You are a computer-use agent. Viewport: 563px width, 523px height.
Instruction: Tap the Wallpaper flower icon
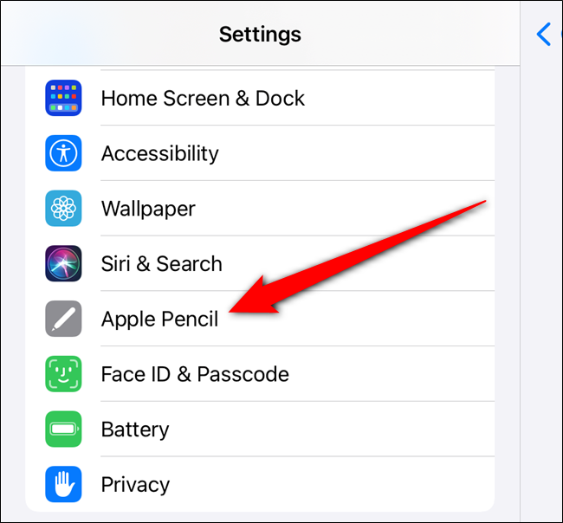[x=63, y=208]
